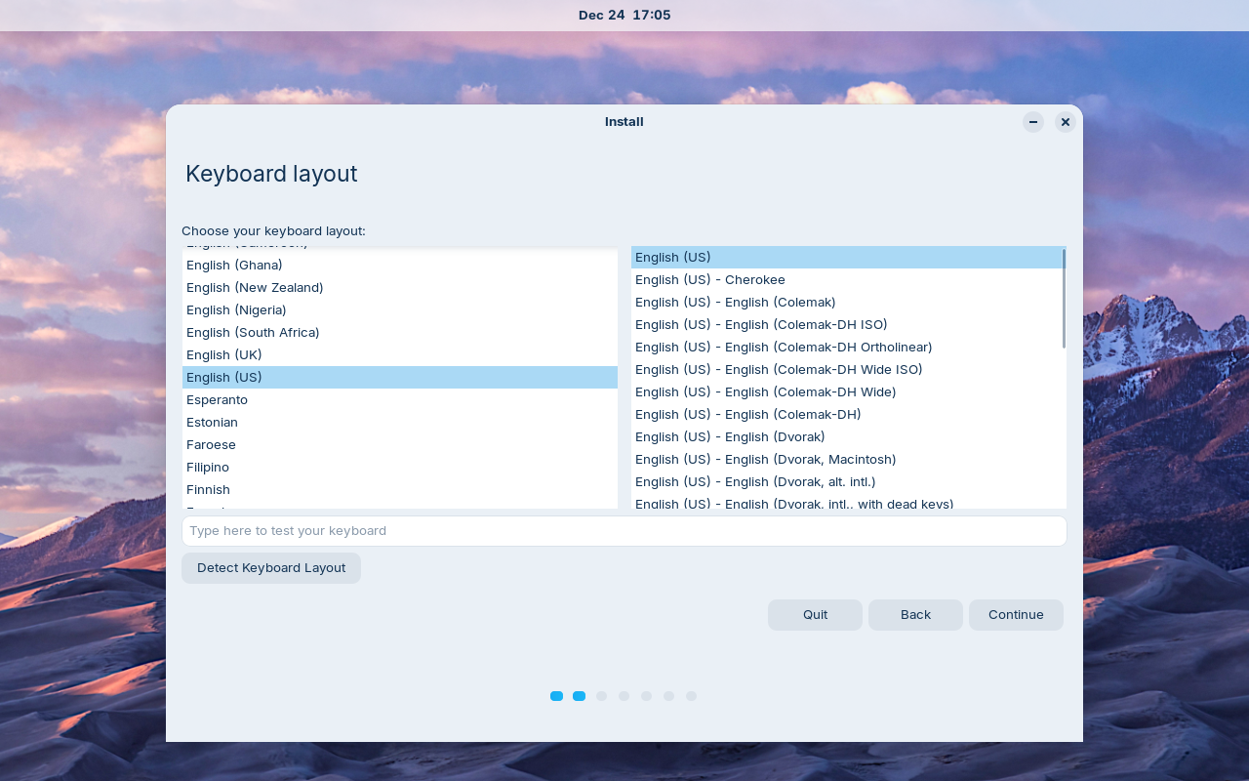Click the keyboard test input field

click(624, 530)
